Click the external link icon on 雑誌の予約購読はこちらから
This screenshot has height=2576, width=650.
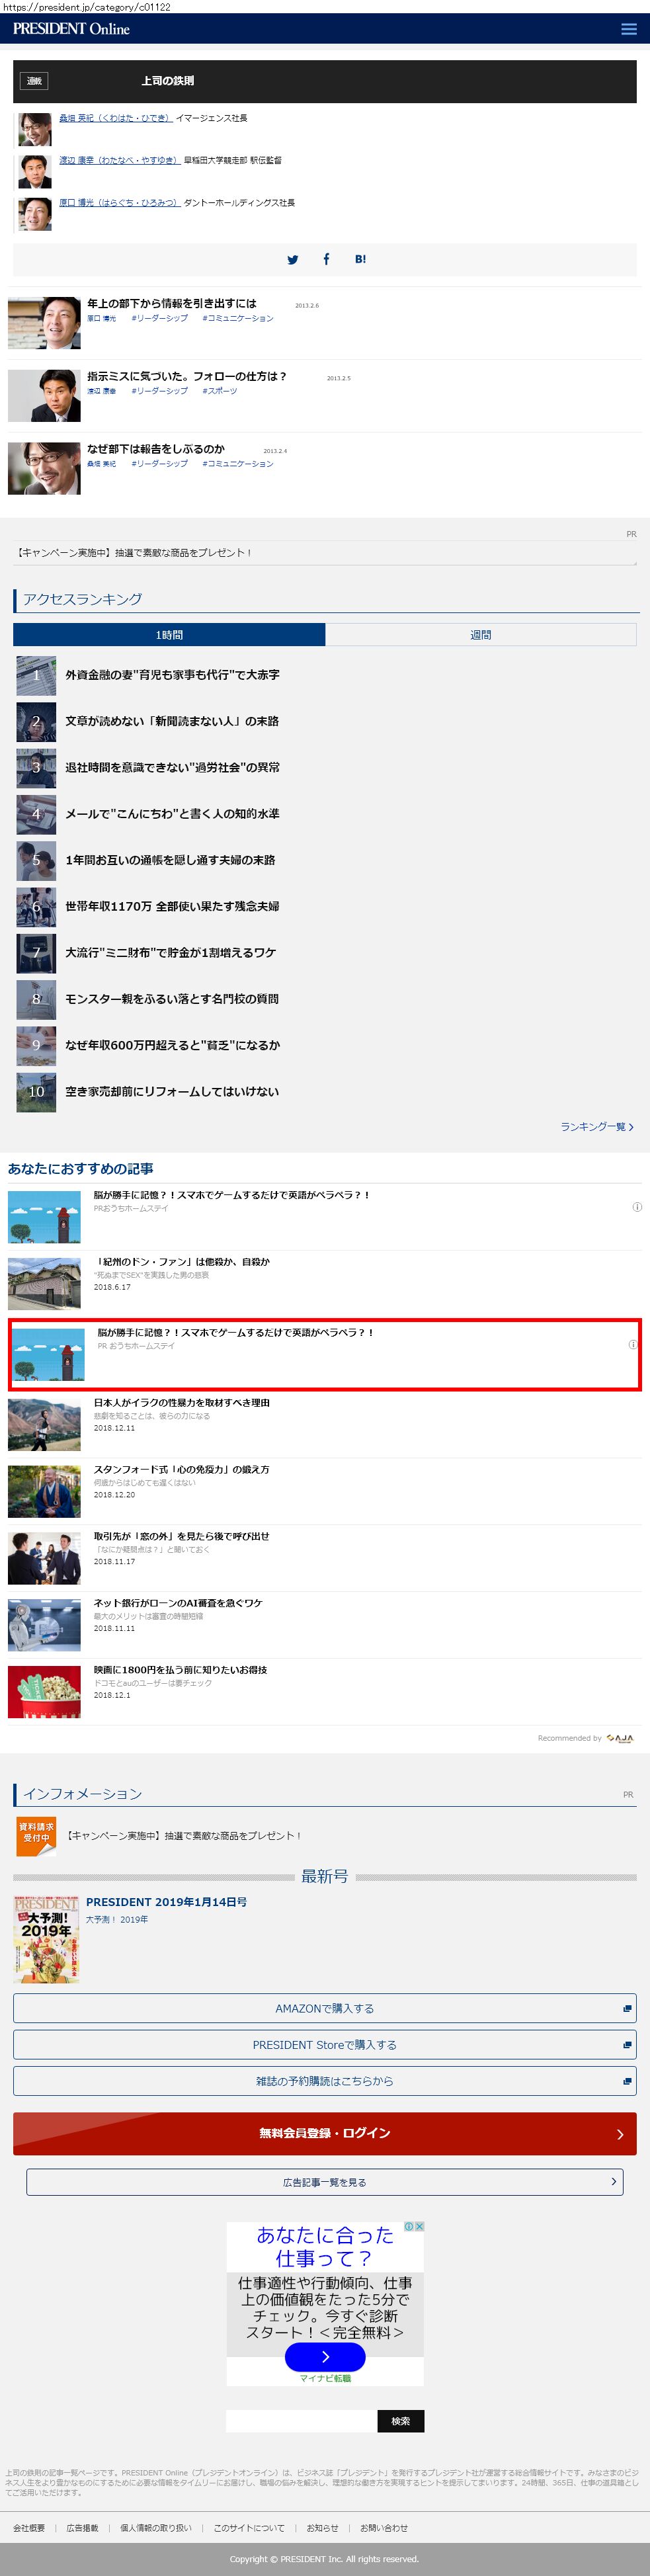(x=627, y=2080)
